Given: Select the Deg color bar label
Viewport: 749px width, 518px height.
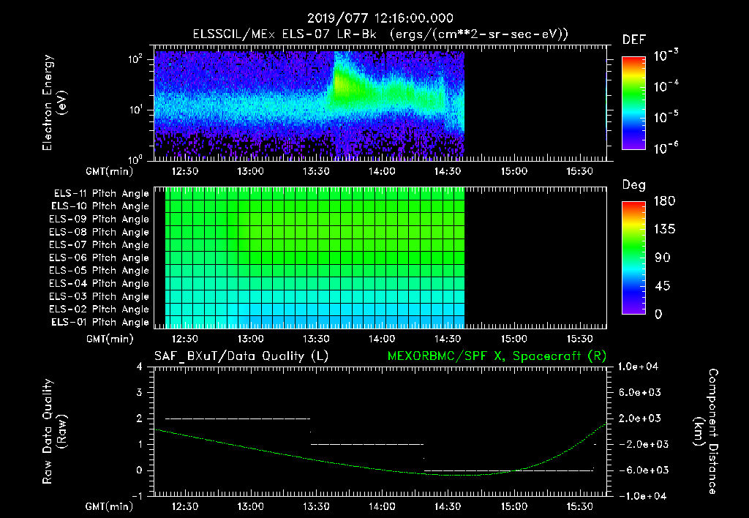Looking at the screenshot, I should tap(634, 185).
